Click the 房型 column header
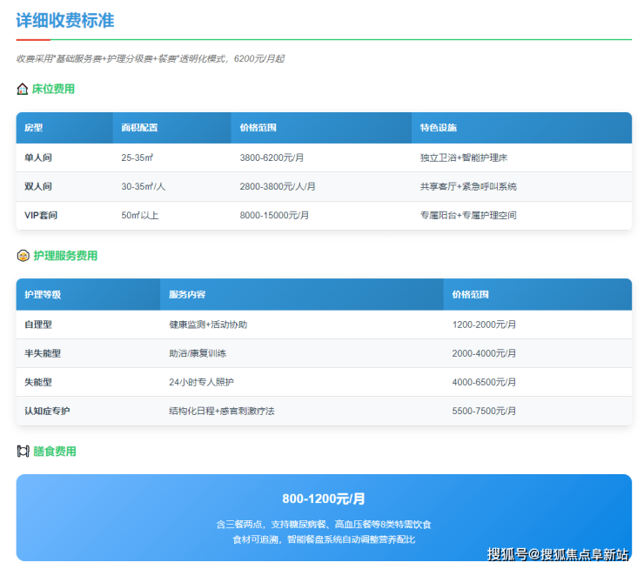The width and height of the screenshot is (644, 569). 34,128
